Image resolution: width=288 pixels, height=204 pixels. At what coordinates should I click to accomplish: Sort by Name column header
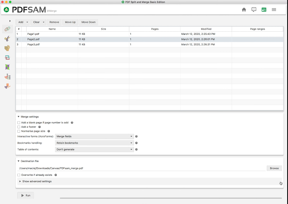click(x=52, y=29)
